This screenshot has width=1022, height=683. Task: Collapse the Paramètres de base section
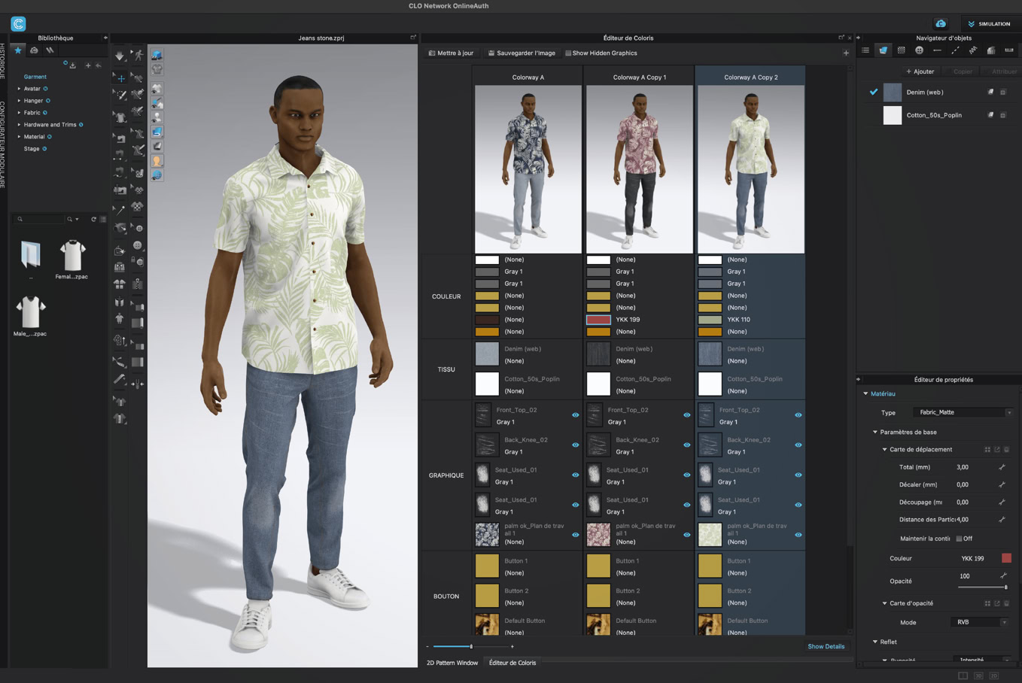coord(875,433)
